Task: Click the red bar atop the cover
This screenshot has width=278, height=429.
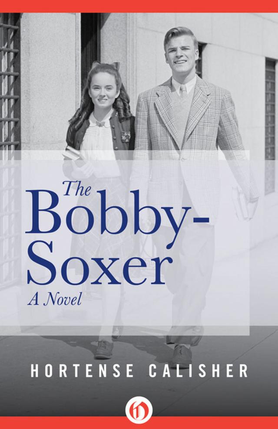Action: tap(139, 7)
